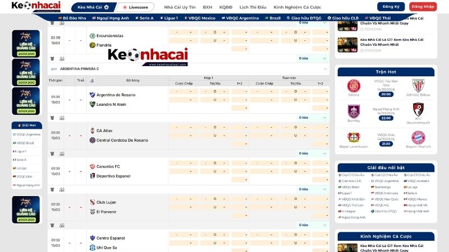The image size is (449, 252).
Task: Click Deportivo Espanol team crest
Action: [92, 176]
